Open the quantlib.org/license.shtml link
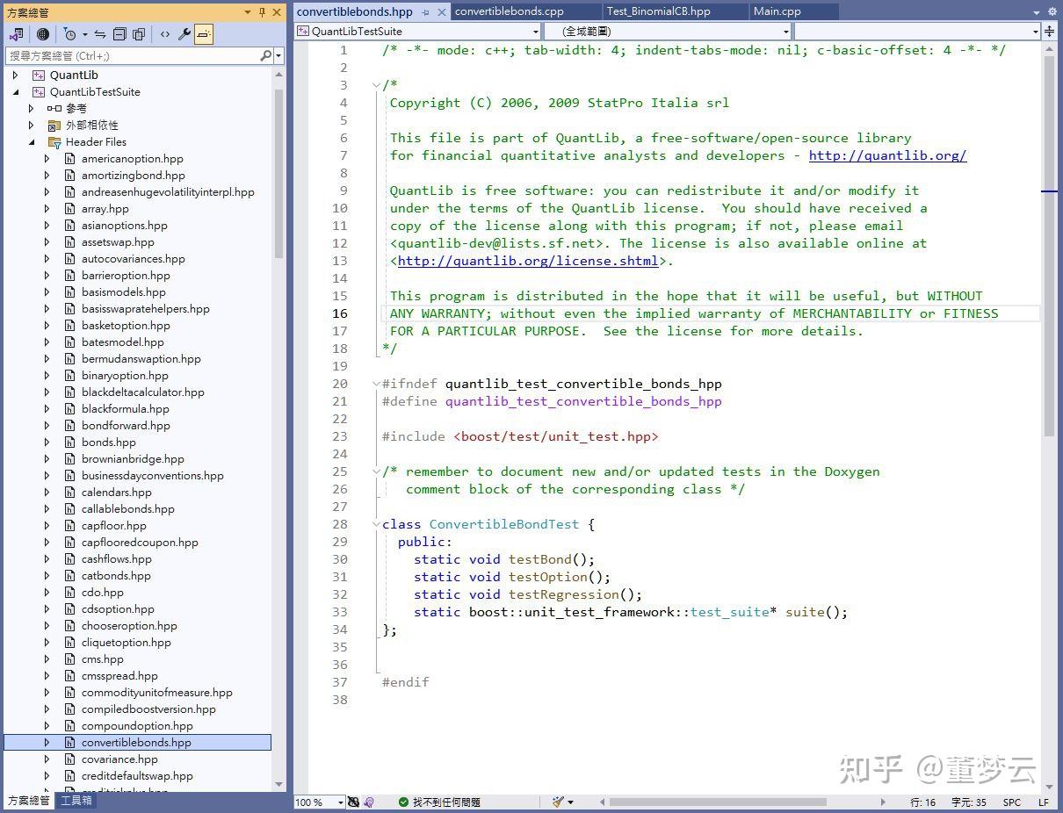 tap(528, 261)
